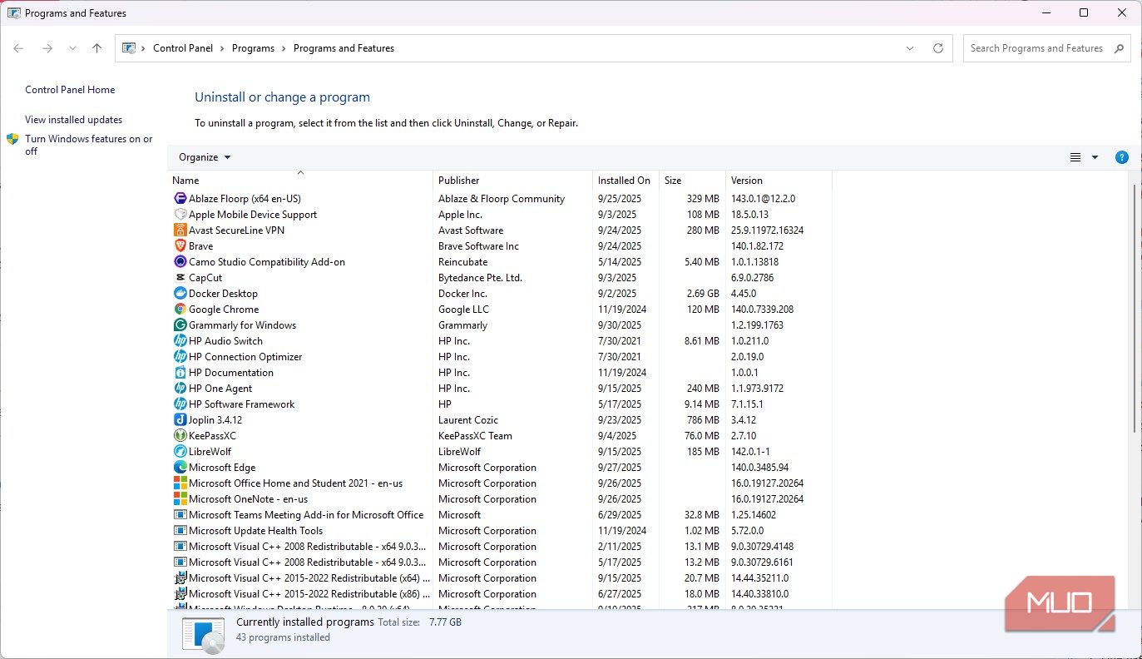Open the help question mark icon
Image resolution: width=1142 pixels, height=659 pixels.
[x=1122, y=157]
